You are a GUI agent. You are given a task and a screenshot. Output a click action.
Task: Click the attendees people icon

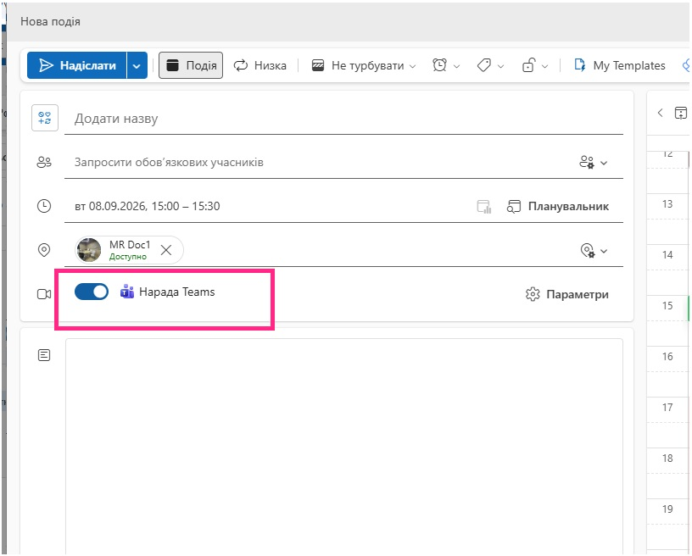click(x=44, y=162)
